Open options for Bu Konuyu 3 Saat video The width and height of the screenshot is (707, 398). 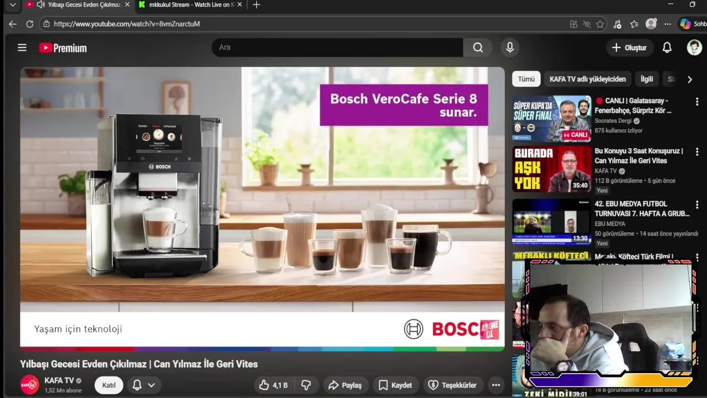697,153
